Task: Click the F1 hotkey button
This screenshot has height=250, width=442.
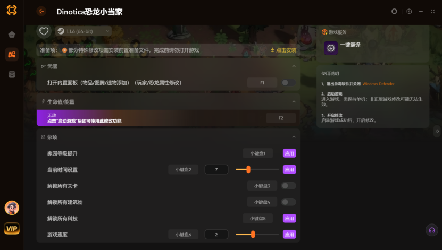Action: [262, 83]
